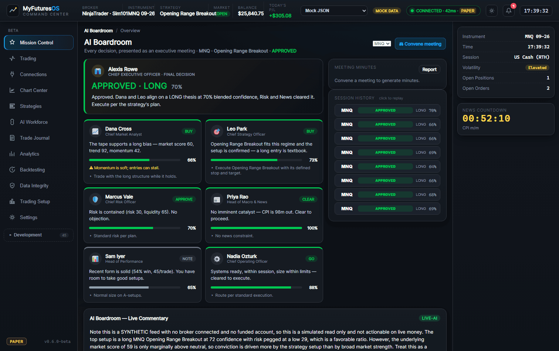
Task: Replay session history row LONG 70%
Action: coord(387,110)
